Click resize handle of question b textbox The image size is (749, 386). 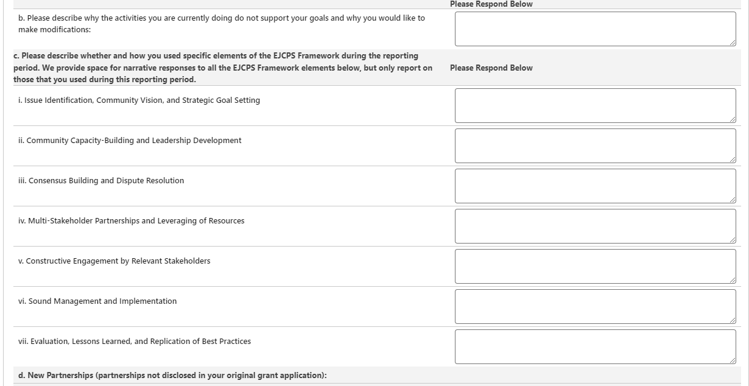[732, 43]
